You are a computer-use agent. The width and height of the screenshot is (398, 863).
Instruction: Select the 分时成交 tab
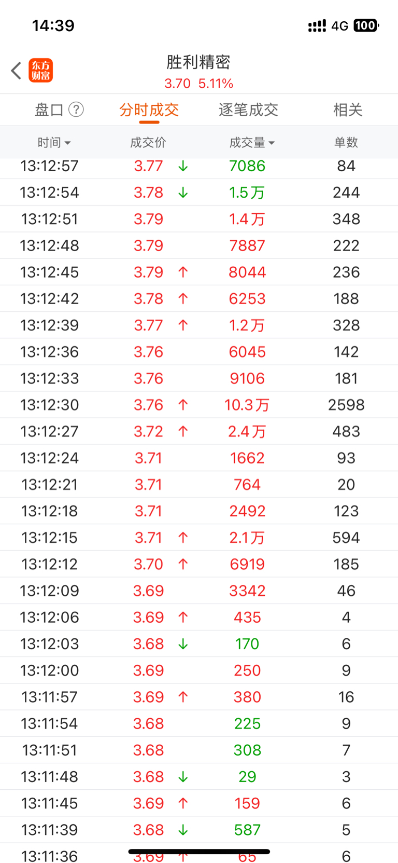149,109
